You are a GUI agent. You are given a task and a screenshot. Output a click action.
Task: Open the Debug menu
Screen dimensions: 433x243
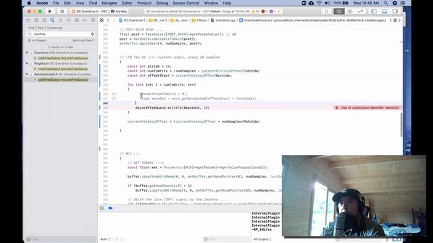tap(162, 3)
